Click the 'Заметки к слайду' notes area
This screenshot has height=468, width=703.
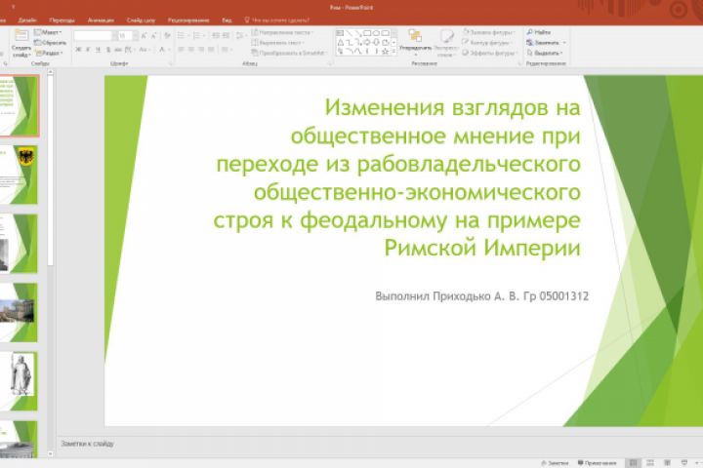pos(88,444)
